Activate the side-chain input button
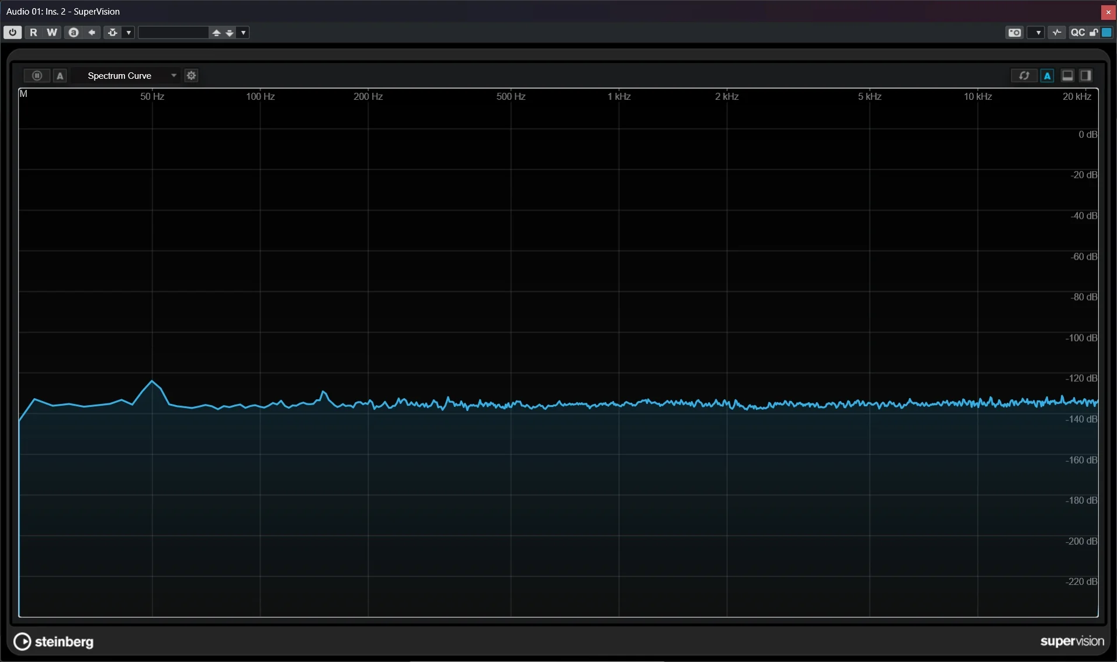 coord(113,33)
